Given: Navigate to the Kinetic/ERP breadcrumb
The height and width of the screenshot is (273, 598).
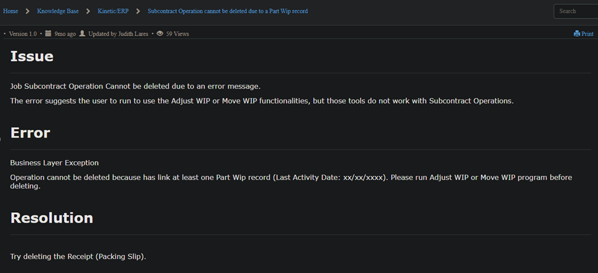Looking at the screenshot, I should click(x=113, y=11).
